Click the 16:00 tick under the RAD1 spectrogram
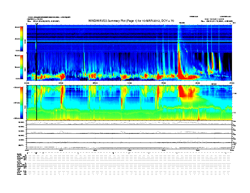The width and height of the screenshot is (250, 193). pos(164,83)
